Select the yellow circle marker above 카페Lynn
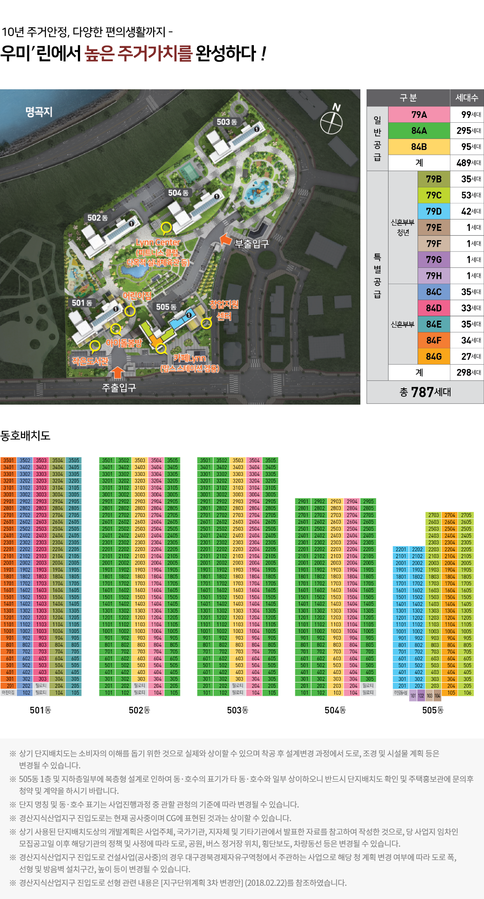The image size is (484, 899). point(161,349)
